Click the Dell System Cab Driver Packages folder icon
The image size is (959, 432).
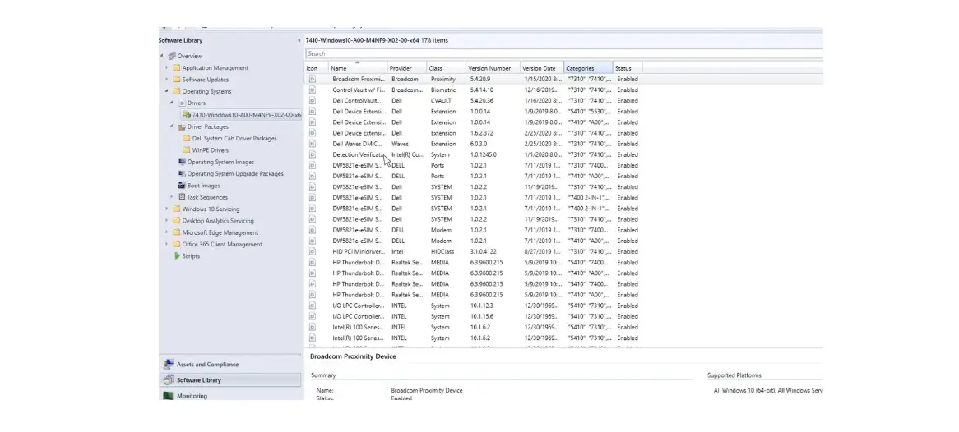188,139
